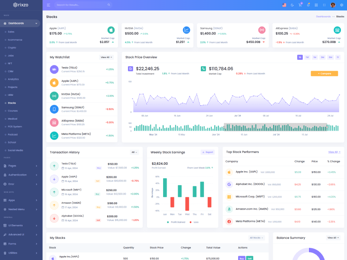347x260 pixels.
Task: Expand the Authentication sidebar menu
Action: pos(21,175)
